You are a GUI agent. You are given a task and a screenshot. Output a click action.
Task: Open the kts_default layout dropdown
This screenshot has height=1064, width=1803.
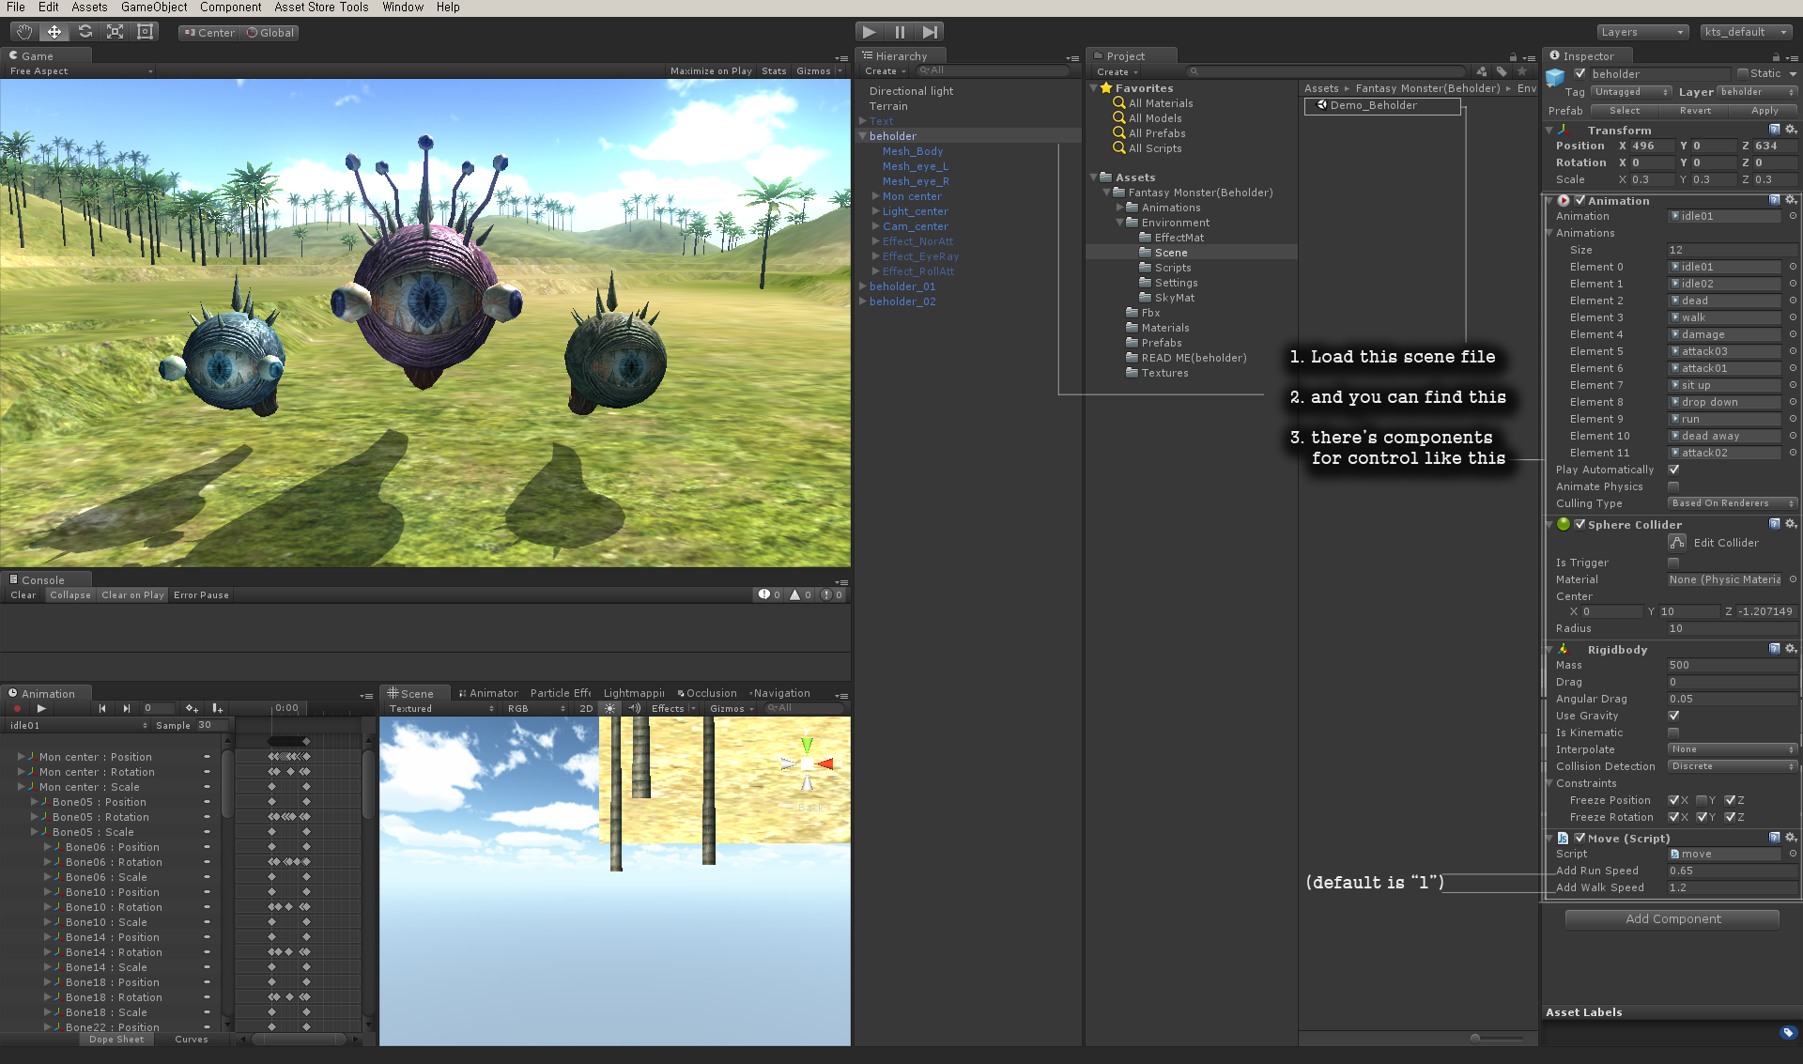[x=1747, y=32]
